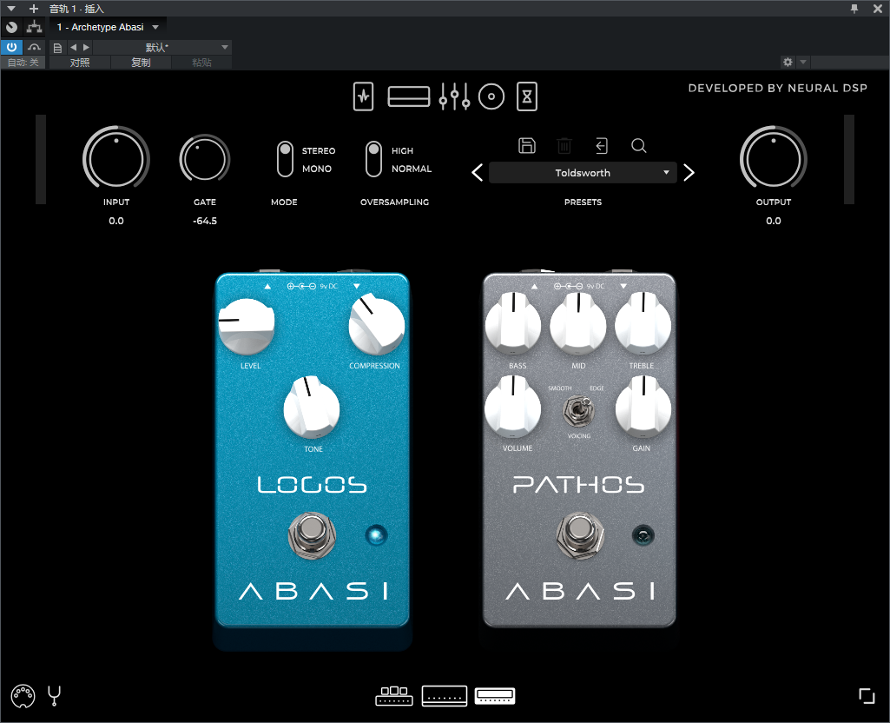The height and width of the screenshot is (723, 890).
Task: Open the amplifier section icon
Action: [409, 96]
